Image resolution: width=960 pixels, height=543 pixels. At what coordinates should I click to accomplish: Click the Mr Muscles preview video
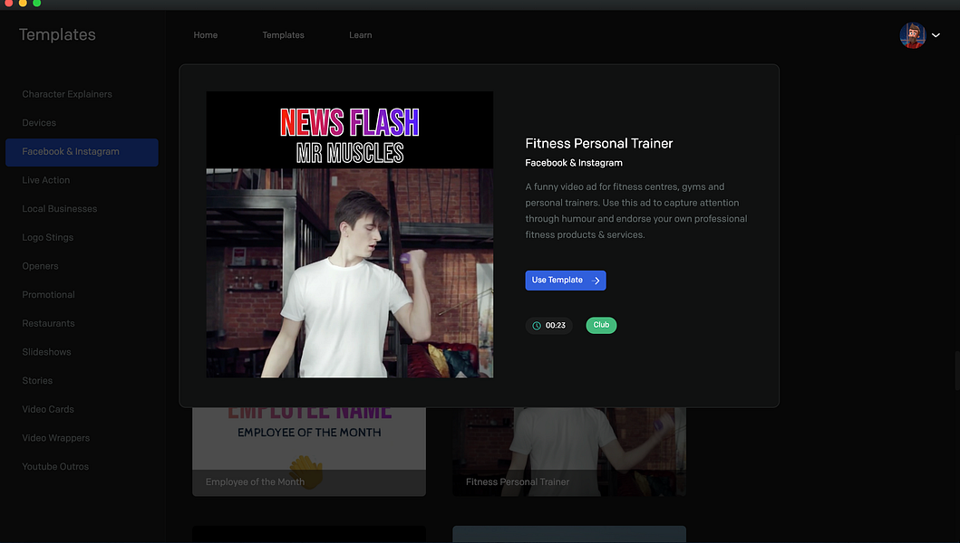tap(350, 234)
